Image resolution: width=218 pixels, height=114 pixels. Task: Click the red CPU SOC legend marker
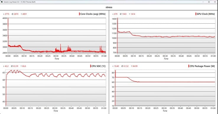[x=90, y=66]
